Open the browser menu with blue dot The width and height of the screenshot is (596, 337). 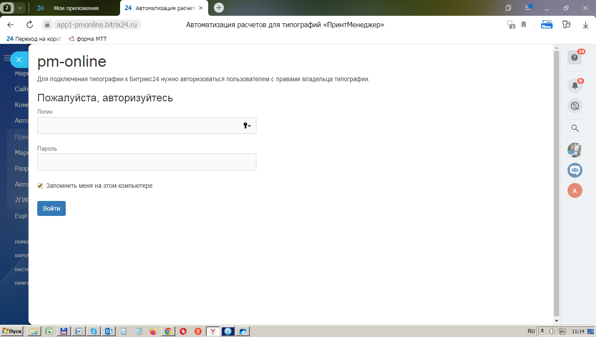click(528, 8)
